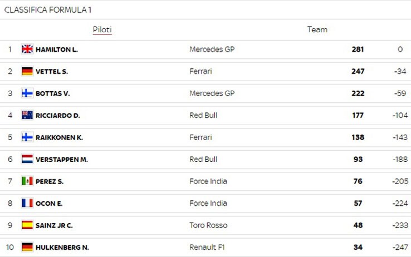
Task: Click the Spanish flag next to Sainz Jr
Action: tap(27, 225)
